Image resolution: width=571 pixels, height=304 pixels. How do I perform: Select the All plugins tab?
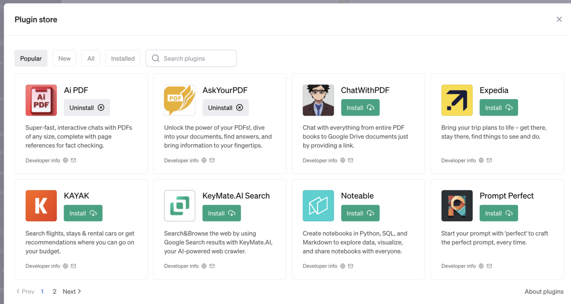tap(91, 59)
